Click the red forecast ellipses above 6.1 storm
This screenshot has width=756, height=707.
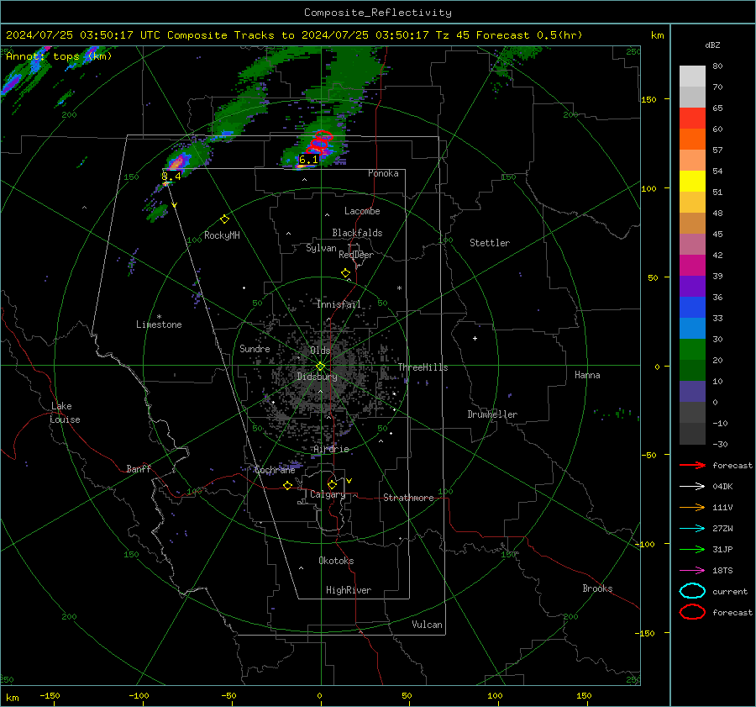pos(319,142)
